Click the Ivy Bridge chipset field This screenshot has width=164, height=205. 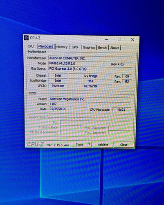click(x=90, y=76)
